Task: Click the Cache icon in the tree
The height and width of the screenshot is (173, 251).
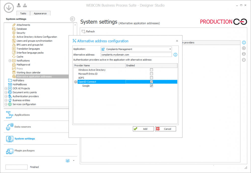Action: click(x=14, y=57)
